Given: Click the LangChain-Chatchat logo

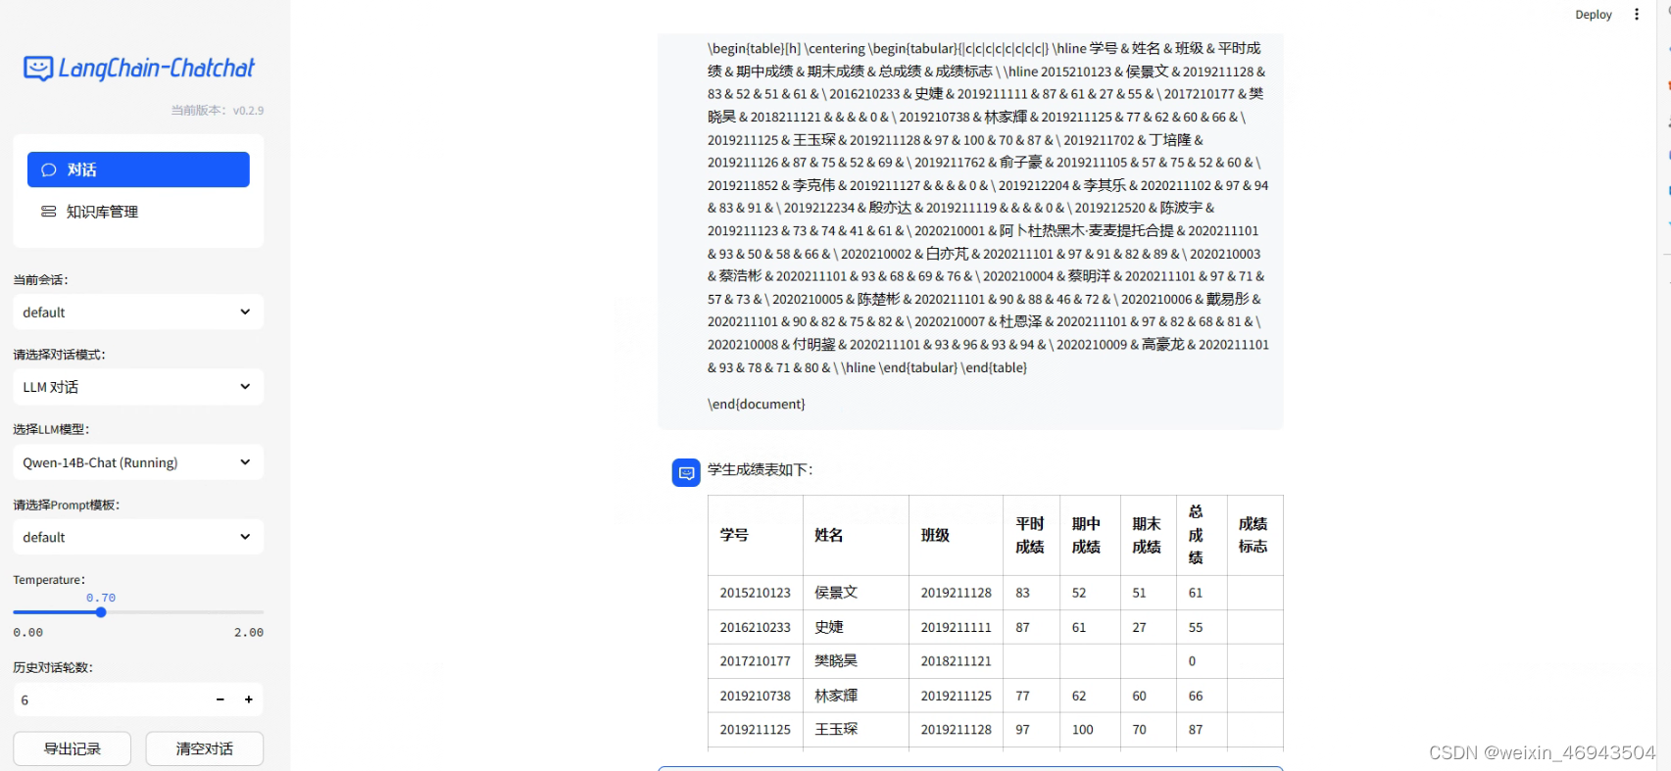Looking at the screenshot, I should [139, 68].
